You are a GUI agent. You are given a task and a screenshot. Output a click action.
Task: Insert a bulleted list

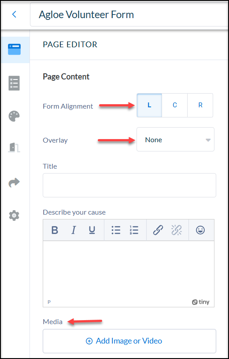pos(116,230)
